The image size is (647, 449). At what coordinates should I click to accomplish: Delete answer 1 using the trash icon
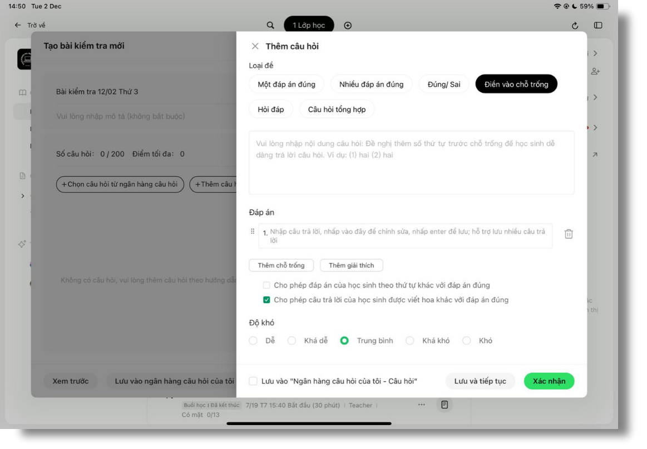(x=569, y=235)
